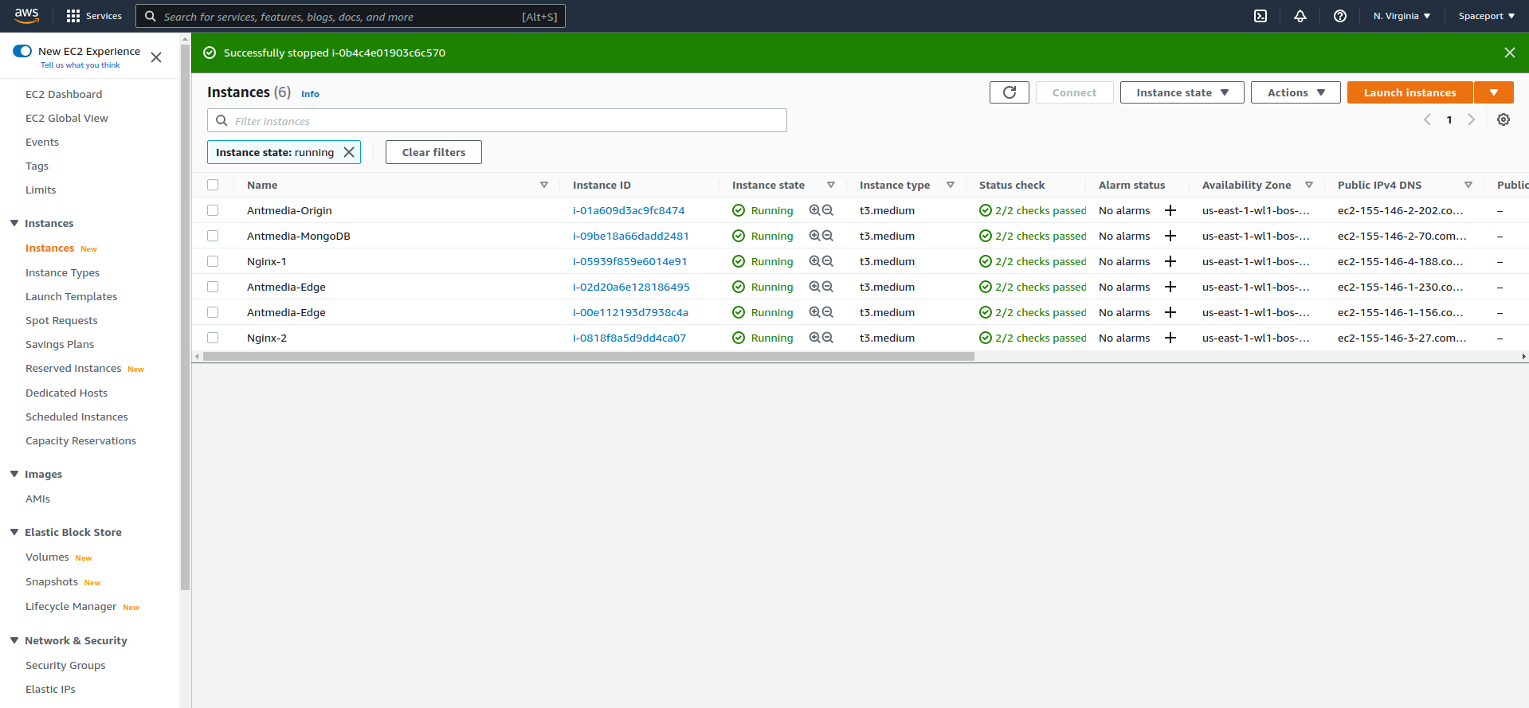This screenshot has width=1529, height=708.
Task: Open the notifications bell
Action: point(1300,16)
